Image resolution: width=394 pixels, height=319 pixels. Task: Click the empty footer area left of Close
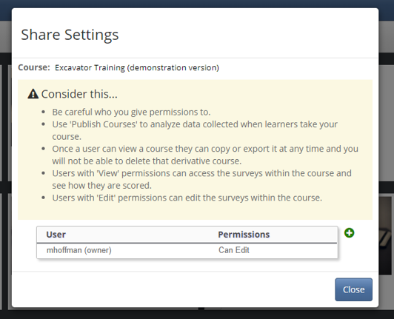173,289
